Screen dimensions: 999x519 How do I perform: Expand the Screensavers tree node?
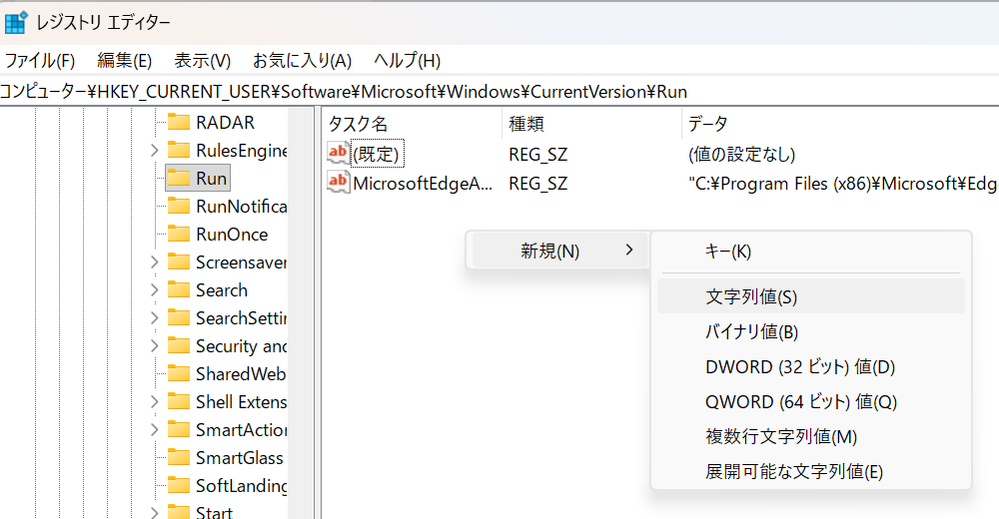[x=154, y=261]
